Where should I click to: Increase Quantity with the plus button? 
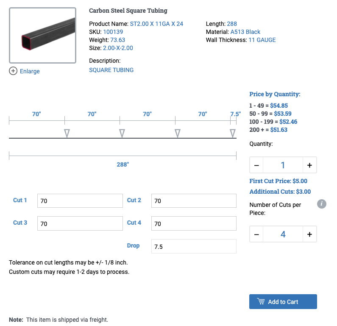[309, 165]
